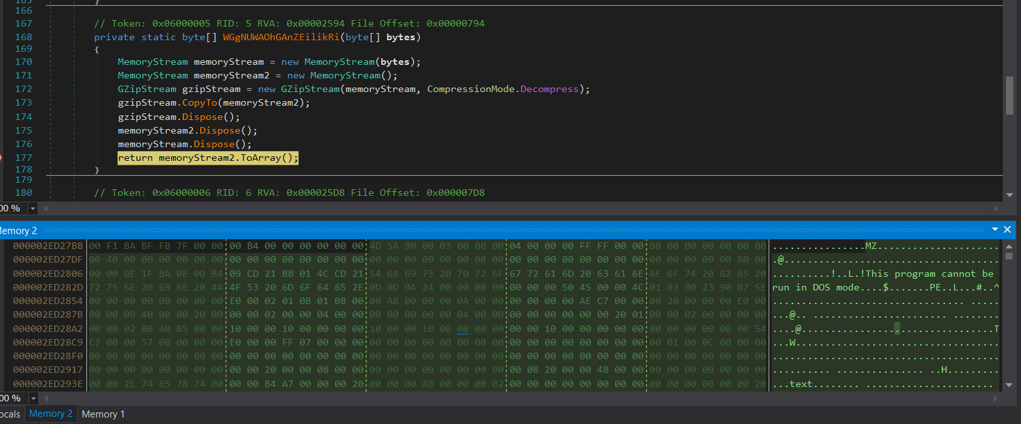
Task: Click the memory view horizontal scroll-right arrow
Action: [996, 399]
